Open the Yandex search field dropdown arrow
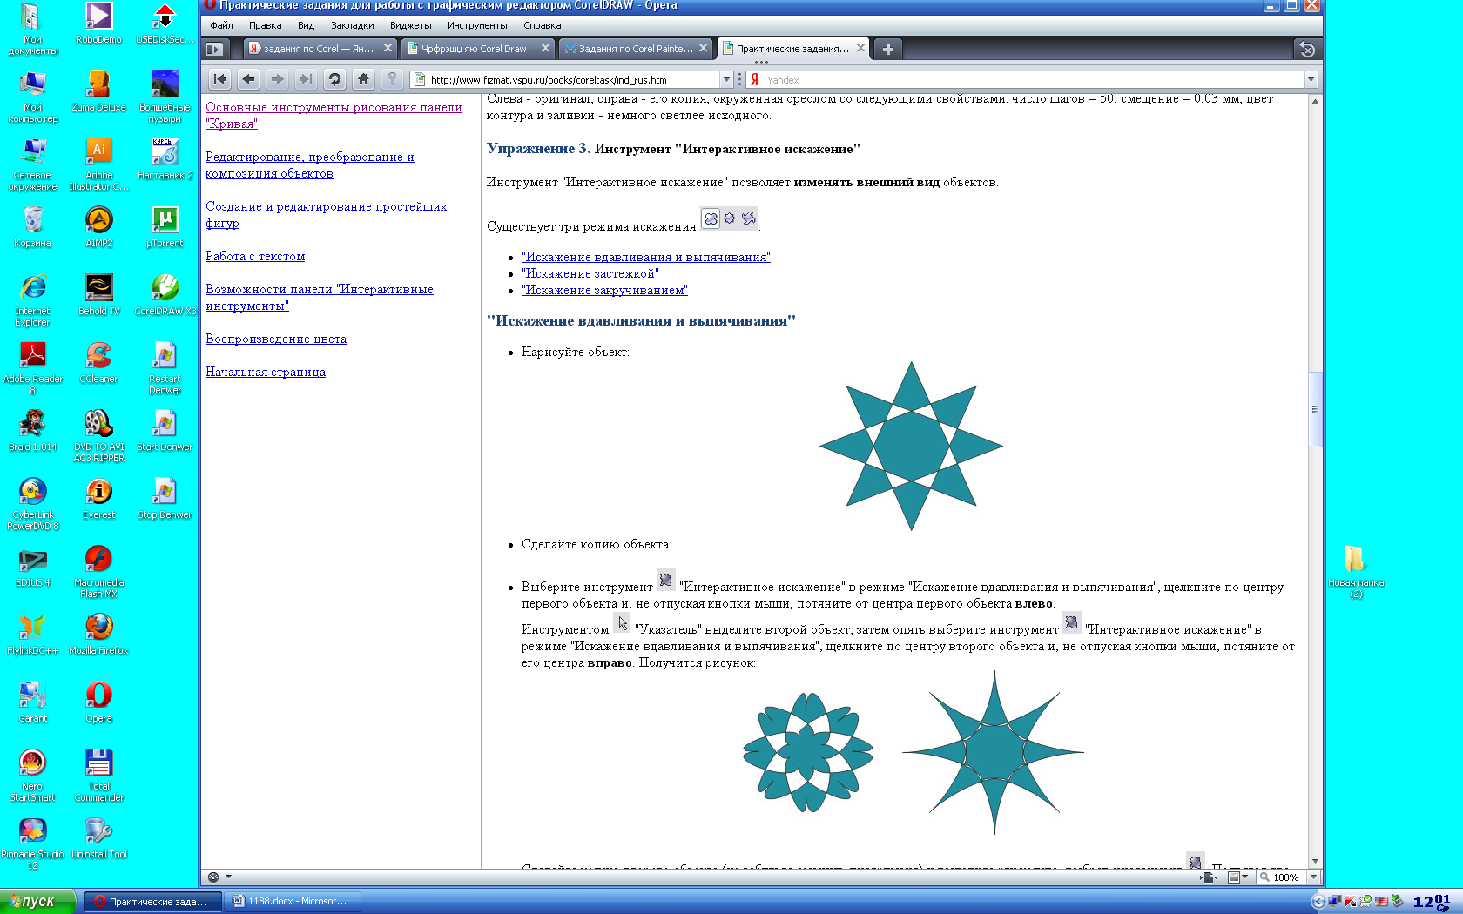Image resolution: width=1463 pixels, height=914 pixels. [1310, 79]
